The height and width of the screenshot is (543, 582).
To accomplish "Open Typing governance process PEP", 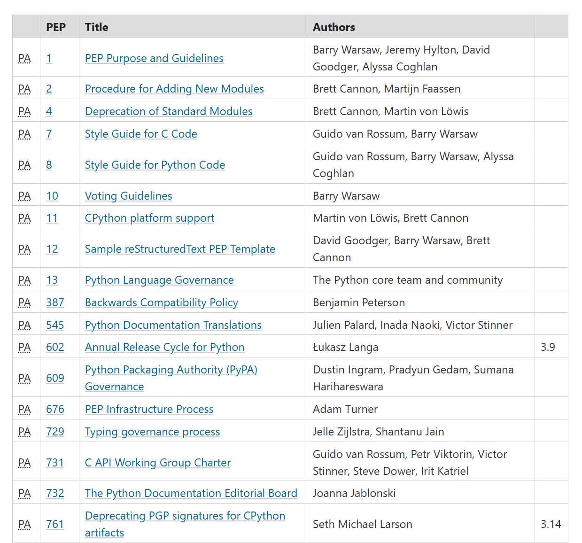I will (x=152, y=432).
